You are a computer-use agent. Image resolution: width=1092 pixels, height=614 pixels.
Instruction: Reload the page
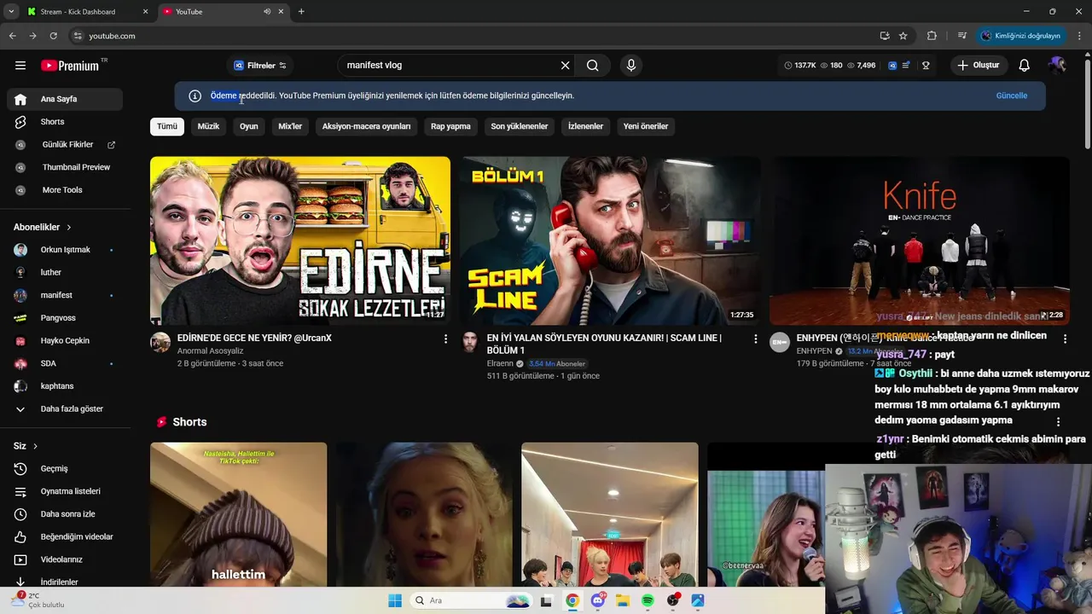coord(53,36)
